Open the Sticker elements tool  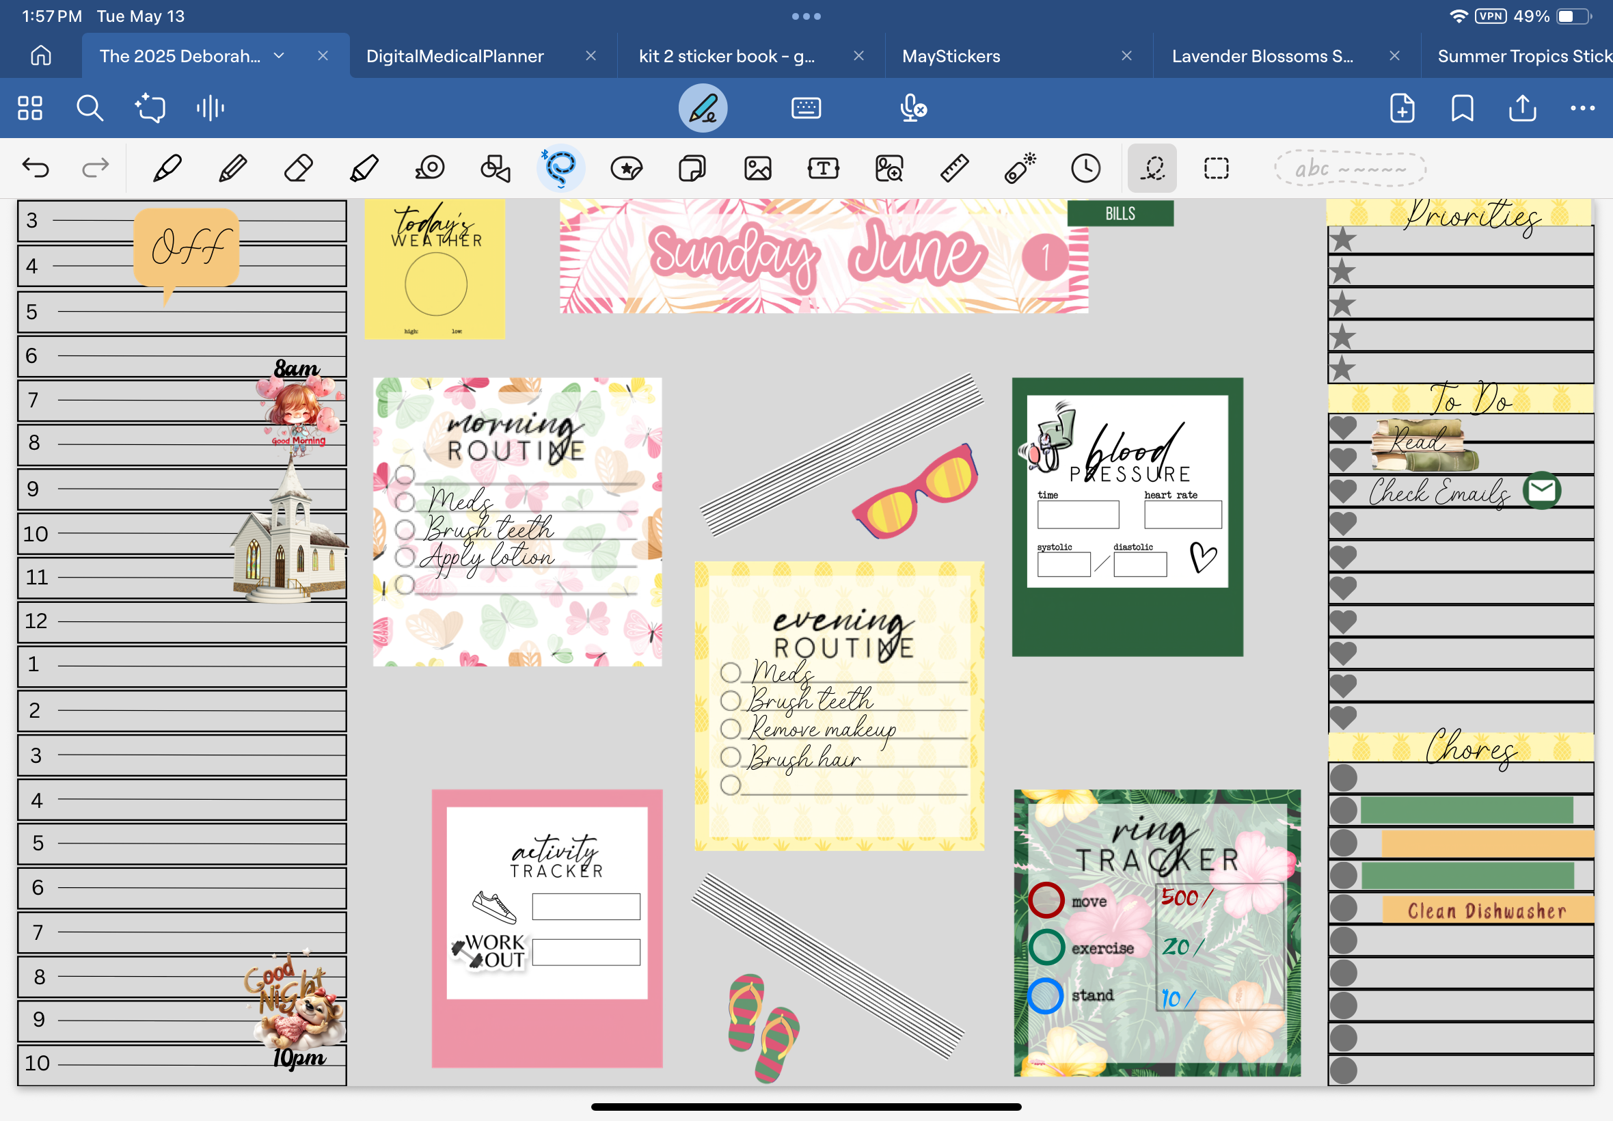(x=626, y=169)
